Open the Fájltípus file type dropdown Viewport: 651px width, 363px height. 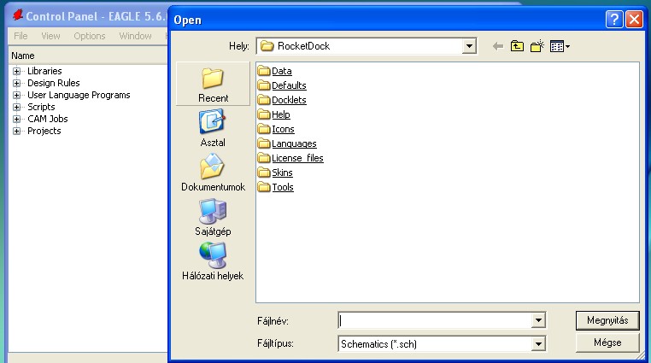(538, 343)
